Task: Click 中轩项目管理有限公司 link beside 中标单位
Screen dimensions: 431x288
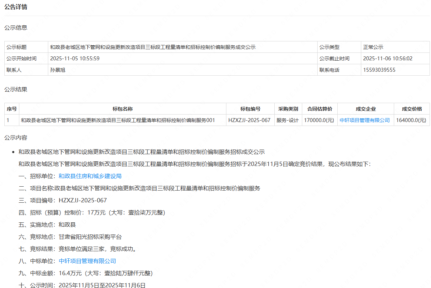Action: click(87, 261)
